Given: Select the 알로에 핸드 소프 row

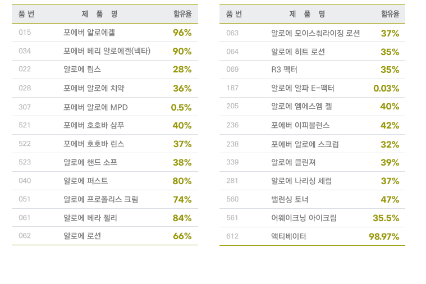Looking at the screenshot, I should coord(105,162).
